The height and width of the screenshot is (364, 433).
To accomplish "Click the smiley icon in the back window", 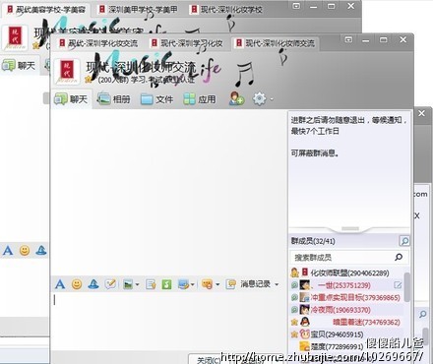I will tap(25, 251).
